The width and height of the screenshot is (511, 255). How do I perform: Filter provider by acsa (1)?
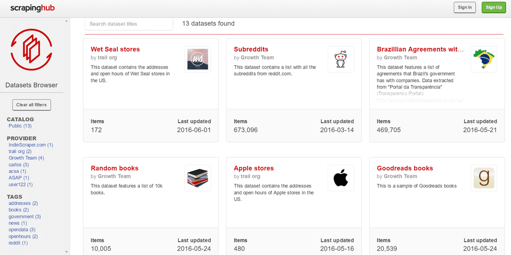(18, 171)
